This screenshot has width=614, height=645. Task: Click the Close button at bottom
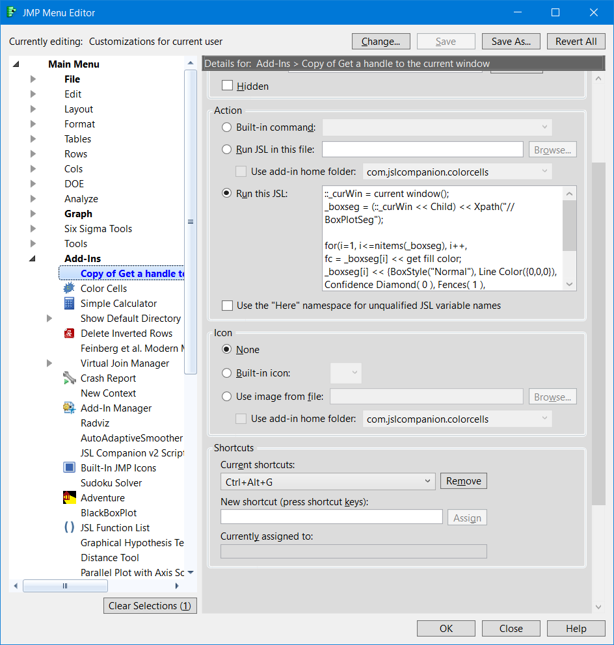(x=511, y=629)
